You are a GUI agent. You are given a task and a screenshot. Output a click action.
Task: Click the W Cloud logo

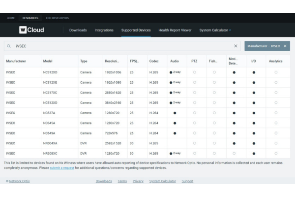point(31,30)
